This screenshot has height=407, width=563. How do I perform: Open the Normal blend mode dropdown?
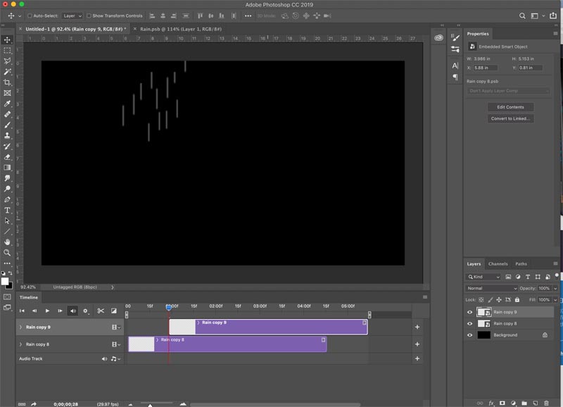[x=491, y=288]
